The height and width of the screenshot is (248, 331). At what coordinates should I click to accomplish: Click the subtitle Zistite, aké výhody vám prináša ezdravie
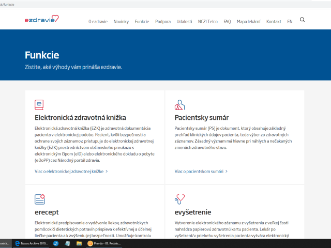pyautogui.click(x=73, y=67)
